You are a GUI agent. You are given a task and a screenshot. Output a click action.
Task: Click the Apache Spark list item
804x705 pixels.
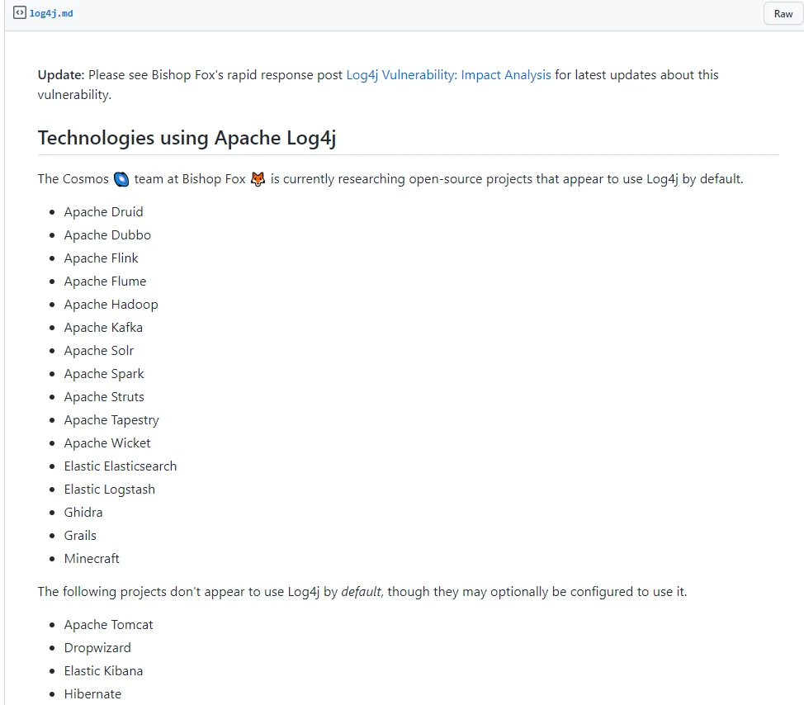pos(104,374)
